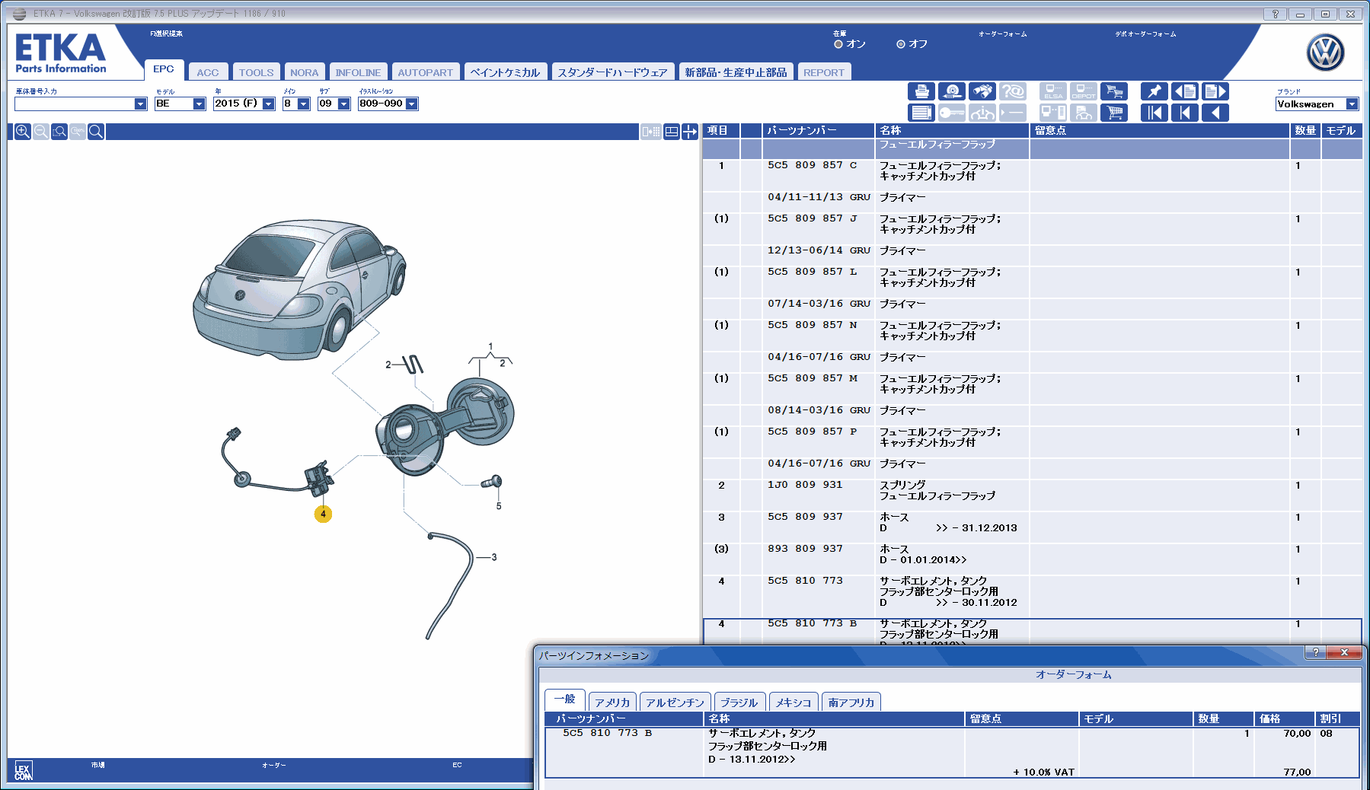Viewport: 1370px width, 790px height.
Task: Open the REPORT tab
Action: coord(824,72)
